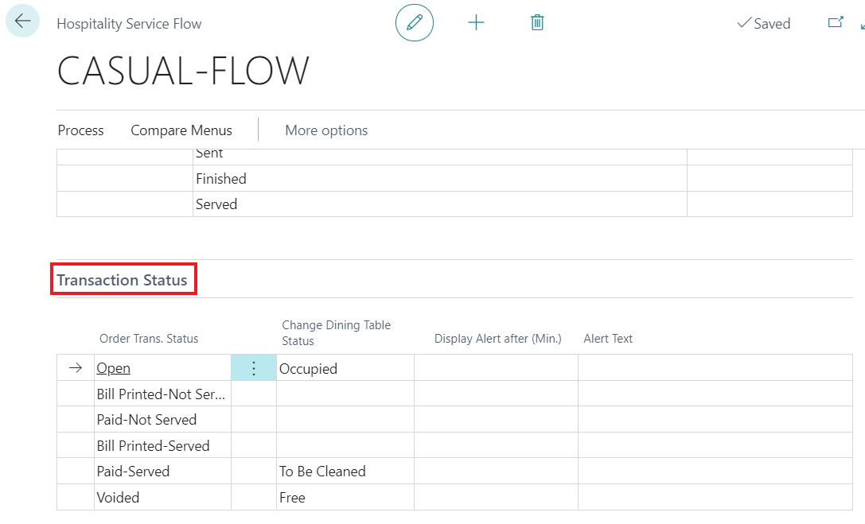Select the row arrow beside Open

pos(76,368)
